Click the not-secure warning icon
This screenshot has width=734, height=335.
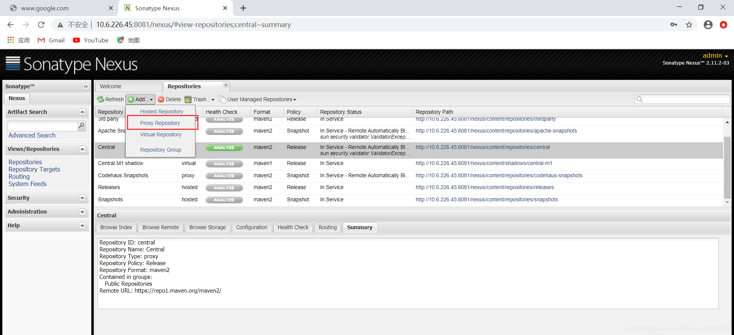pyautogui.click(x=60, y=25)
